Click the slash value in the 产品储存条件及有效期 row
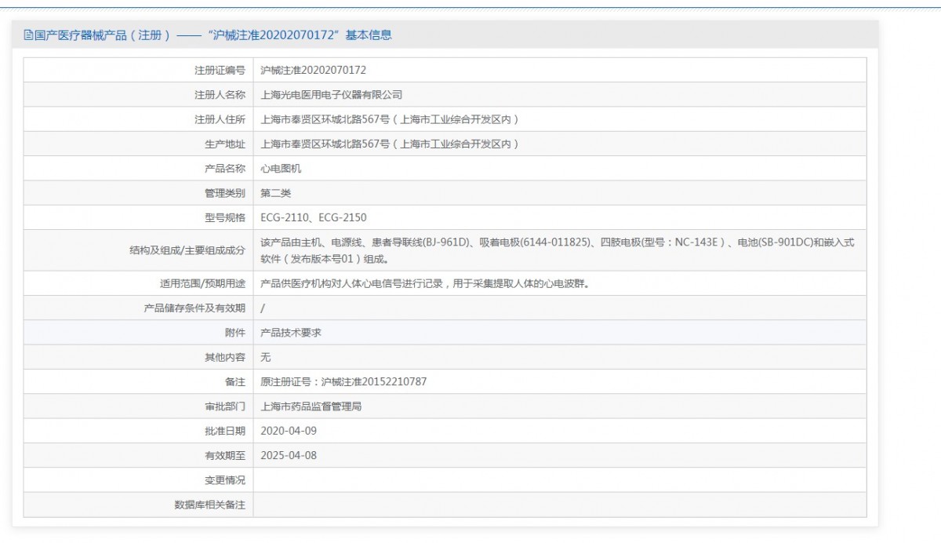941x543 pixels. pyautogui.click(x=263, y=308)
